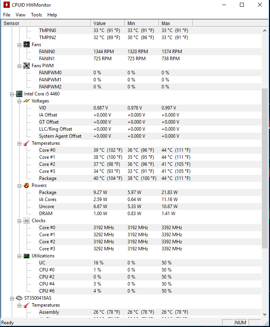Select the GT Offset row
Screen dimensions: 270x327
point(150,122)
